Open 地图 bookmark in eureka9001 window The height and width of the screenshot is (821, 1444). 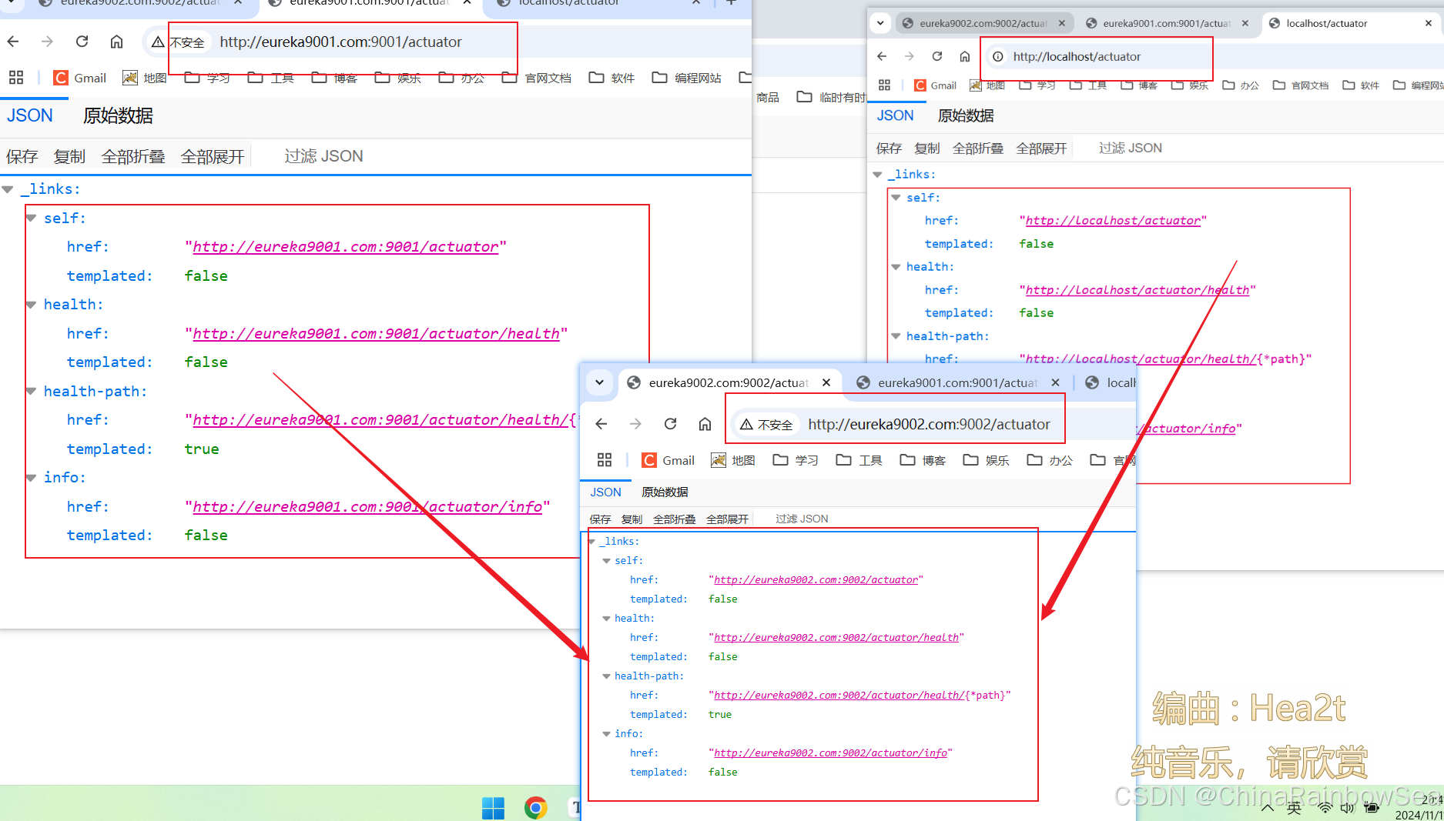coord(145,78)
